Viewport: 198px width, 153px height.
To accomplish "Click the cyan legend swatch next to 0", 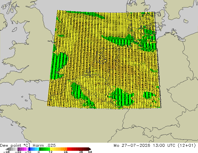I will (38, 149).
